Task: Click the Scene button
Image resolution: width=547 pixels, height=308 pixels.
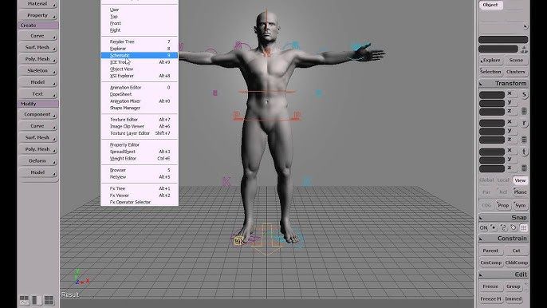Action: pos(517,61)
